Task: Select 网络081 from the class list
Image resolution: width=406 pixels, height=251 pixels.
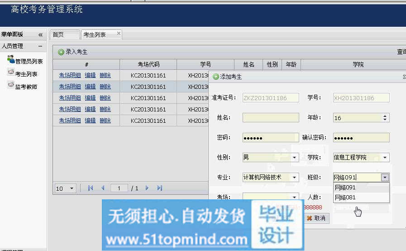Action: click(345, 198)
